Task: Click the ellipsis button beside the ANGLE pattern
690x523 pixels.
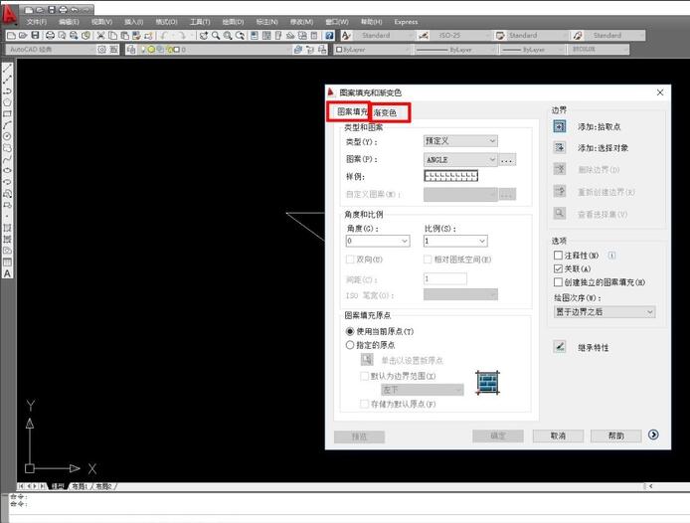Action: coord(507,159)
